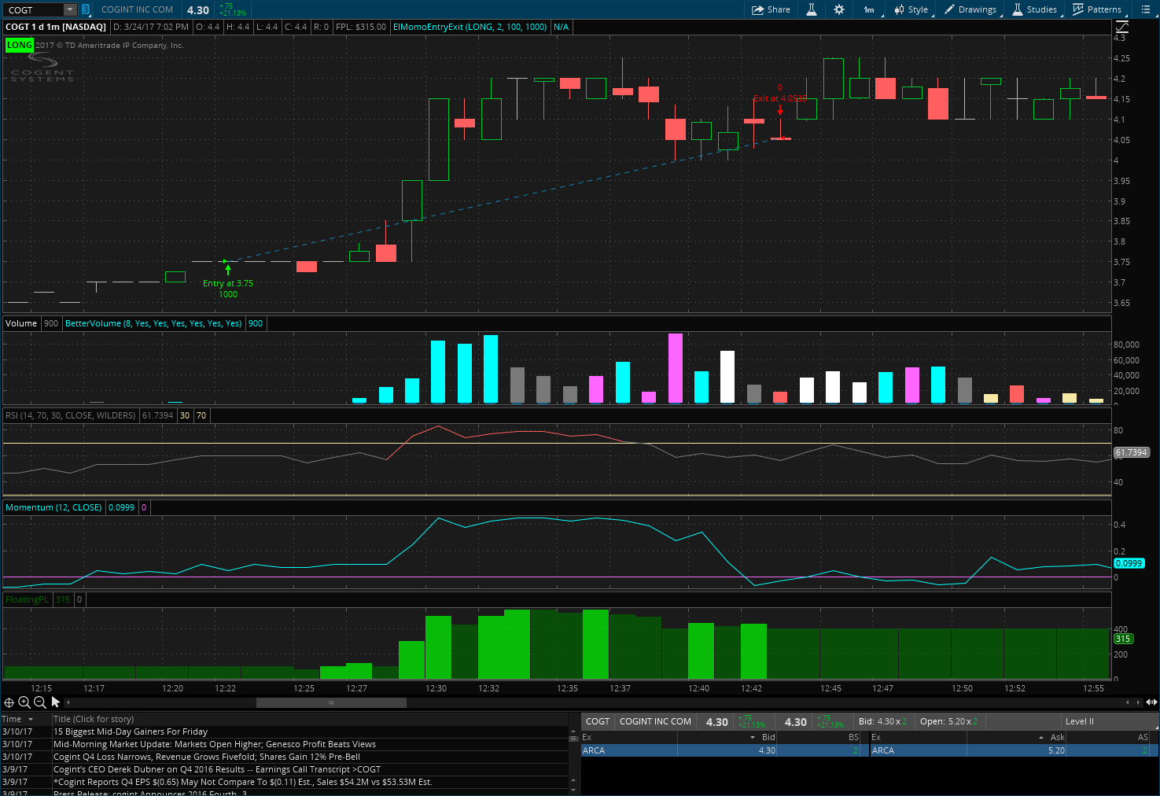Open Cogint's CEO Derek Dubner transcript story
1160x796 pixels.
(x=217, y=769)
